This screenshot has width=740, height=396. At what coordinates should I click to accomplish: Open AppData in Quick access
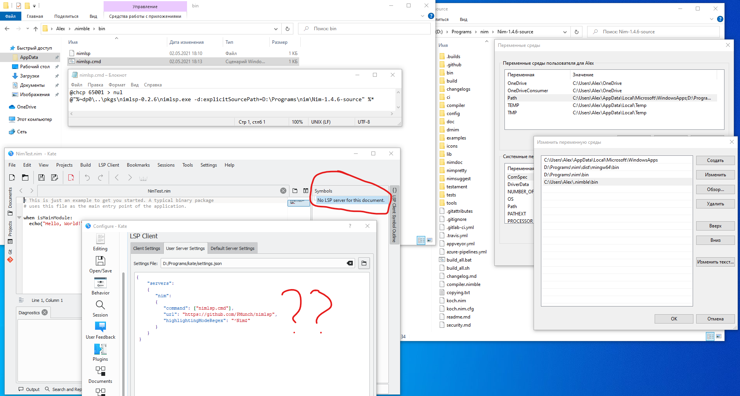pos(29,57)
